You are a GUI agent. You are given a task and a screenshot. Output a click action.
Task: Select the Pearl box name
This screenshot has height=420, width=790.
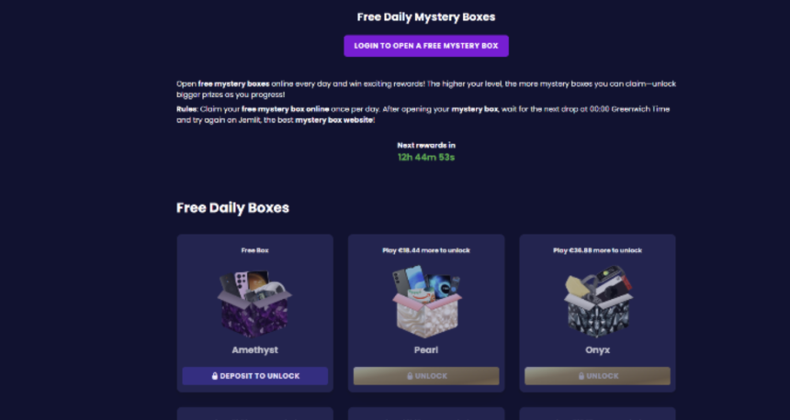pyautogui.click(x=426, y=350)
